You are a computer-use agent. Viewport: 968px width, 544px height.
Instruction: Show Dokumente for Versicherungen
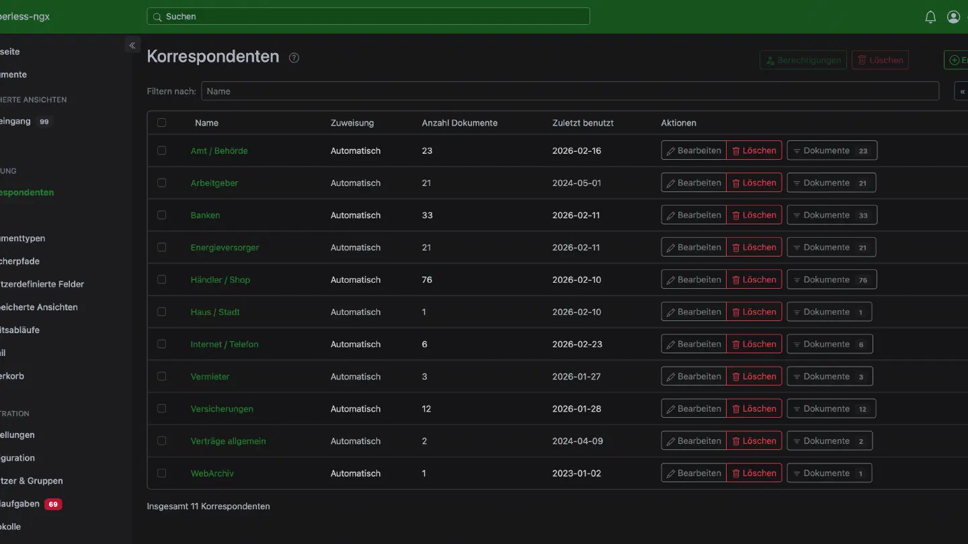pos(832,408)
